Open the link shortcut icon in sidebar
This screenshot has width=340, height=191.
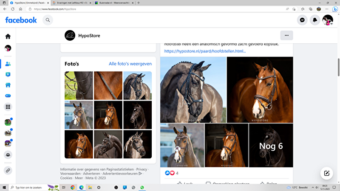pyautogui.click(x=8, y=171)
